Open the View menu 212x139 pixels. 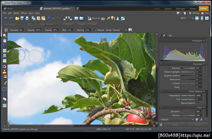37,13
